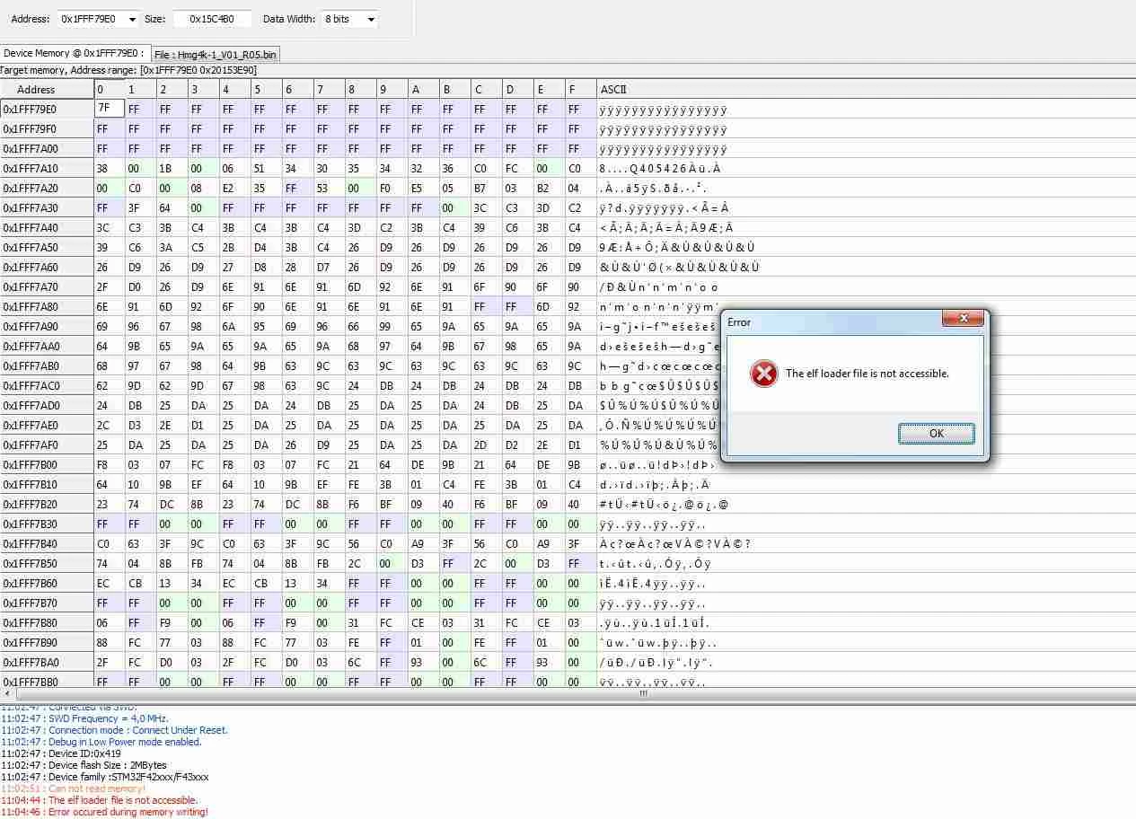Select column header 0
This screenshot has width=1136, height=819.
point(110,89)
